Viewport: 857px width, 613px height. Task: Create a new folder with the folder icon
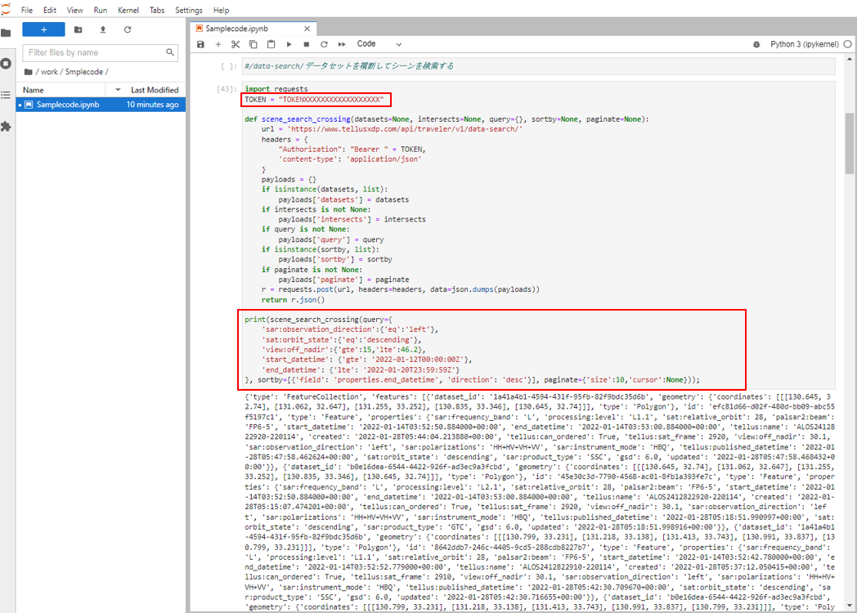pyautogui.click(x=79, y=29)
